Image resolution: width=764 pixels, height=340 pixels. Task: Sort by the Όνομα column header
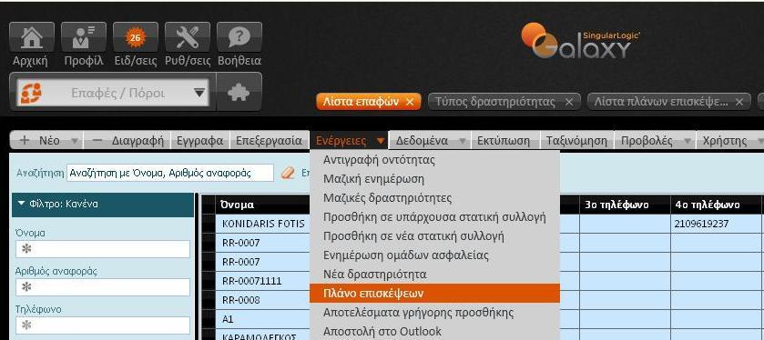(263, 205)
